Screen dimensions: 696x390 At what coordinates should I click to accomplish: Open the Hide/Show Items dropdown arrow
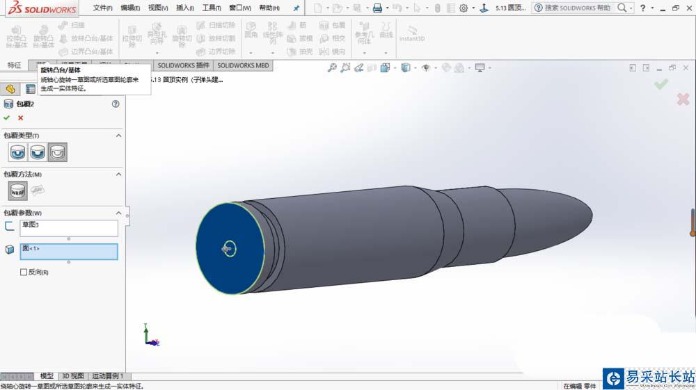(x=436, y=68)
